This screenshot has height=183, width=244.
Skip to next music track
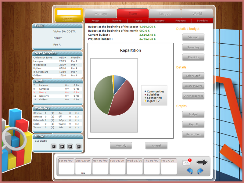79,147
